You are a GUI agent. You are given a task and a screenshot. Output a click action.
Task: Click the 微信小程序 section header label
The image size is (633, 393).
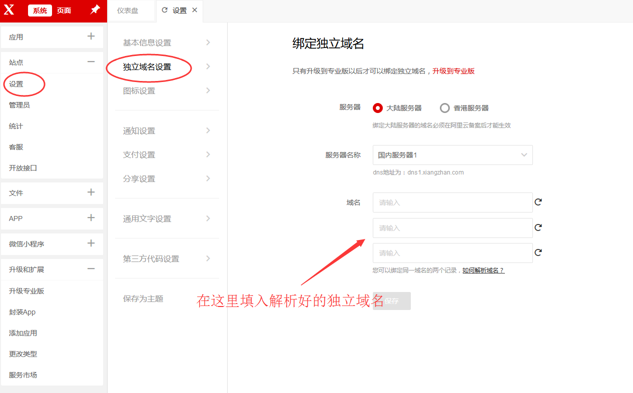27,244
